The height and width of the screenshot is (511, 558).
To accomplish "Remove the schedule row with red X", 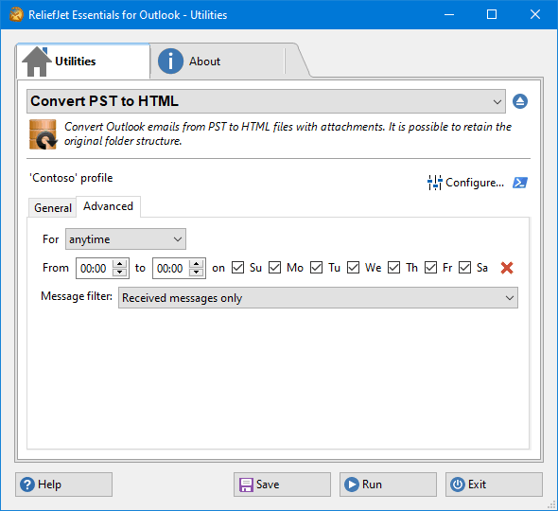I will pos(507,268).
